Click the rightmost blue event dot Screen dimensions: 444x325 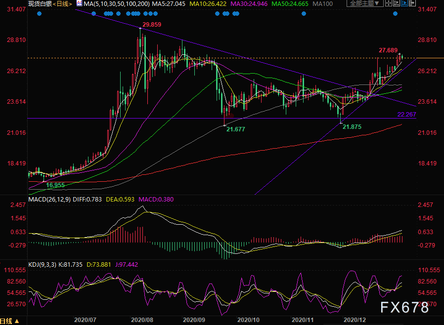coord(395,13)
